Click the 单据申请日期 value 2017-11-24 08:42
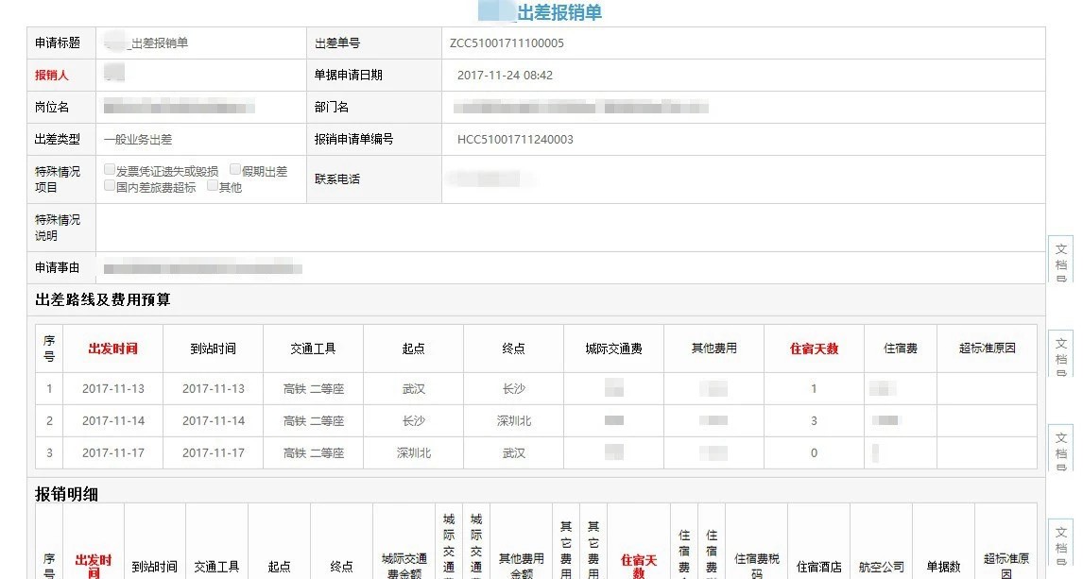This screenshot has width=1083, height=579. (505, 76)
